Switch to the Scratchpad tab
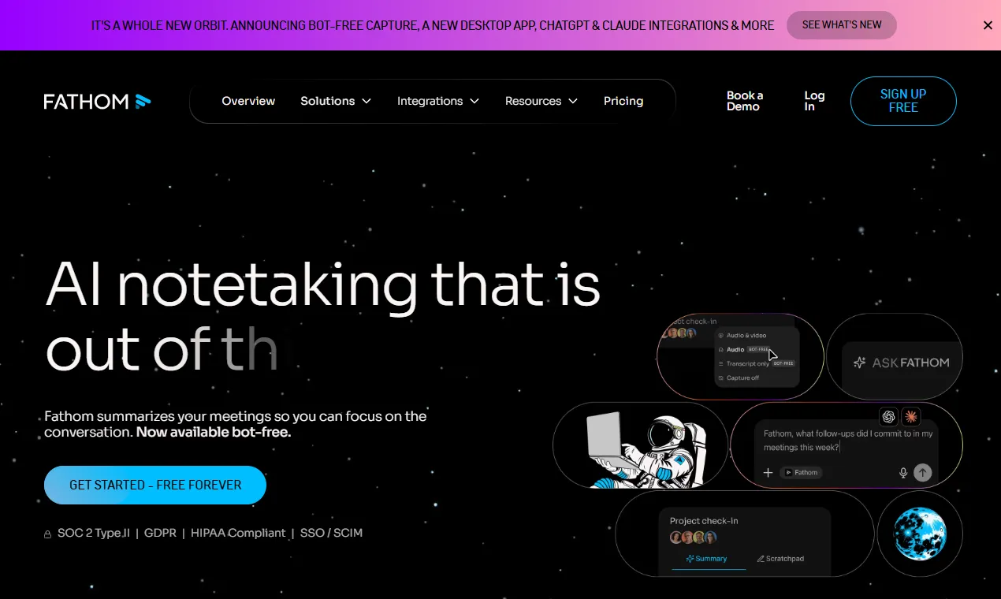The image size is (1001, 599). coord(780,558)
